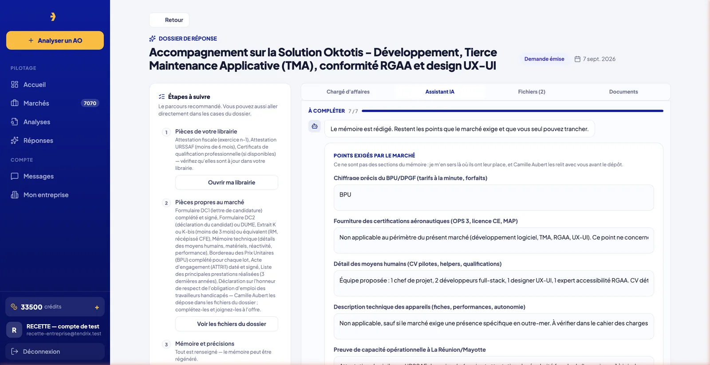Image resolution: width=710 pixels, height=365 pixels.
Task: Click the calendar icon next to 7 sept. 2026
Action: click(x=577, y=59)
